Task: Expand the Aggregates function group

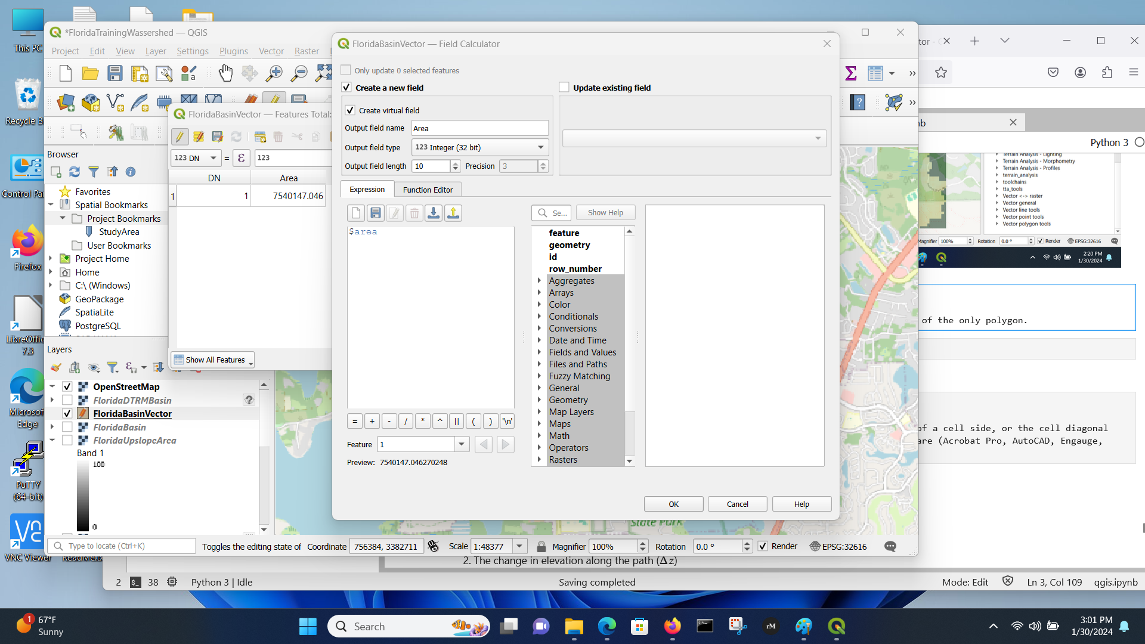Action: (539, 281)
